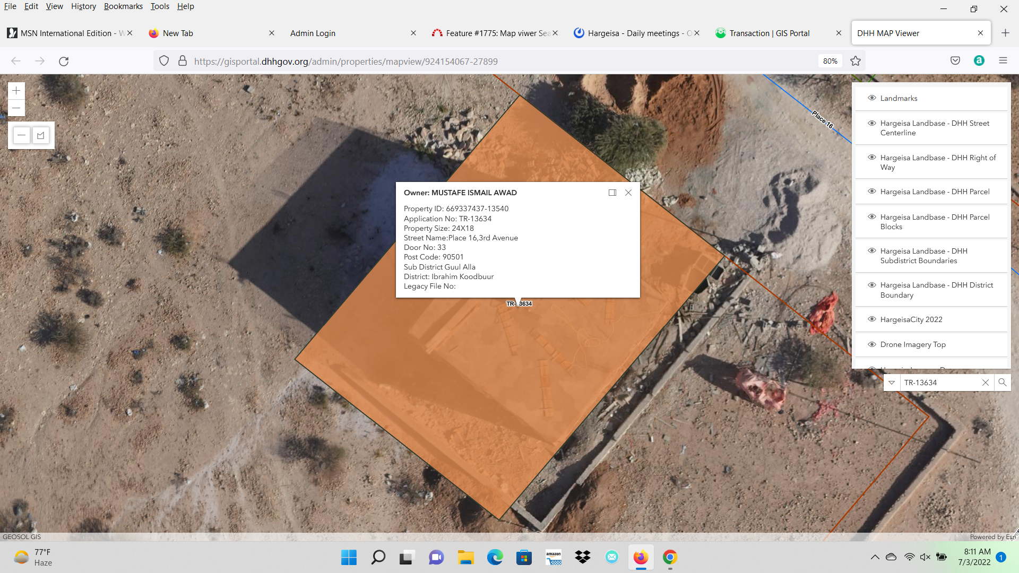1019x573 pixels.
Task: Open the taskbar clock and calendar
Action: pyautogui.click(x=974, y=557)
